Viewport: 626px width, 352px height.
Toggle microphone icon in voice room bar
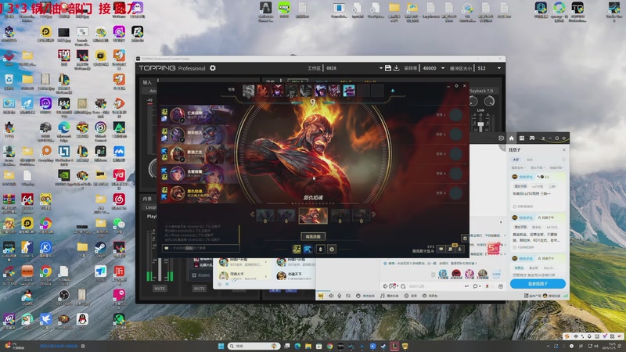point(340,296)
